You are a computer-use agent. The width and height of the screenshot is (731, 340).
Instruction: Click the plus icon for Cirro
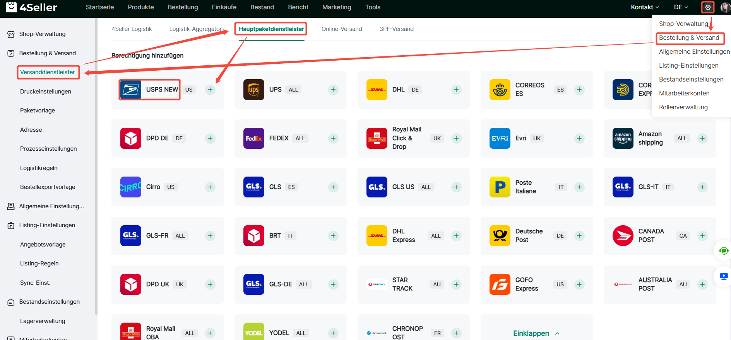click(210, 187)
